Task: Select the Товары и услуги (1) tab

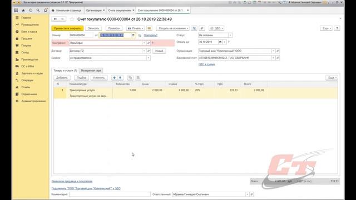Action: point(65,71)
